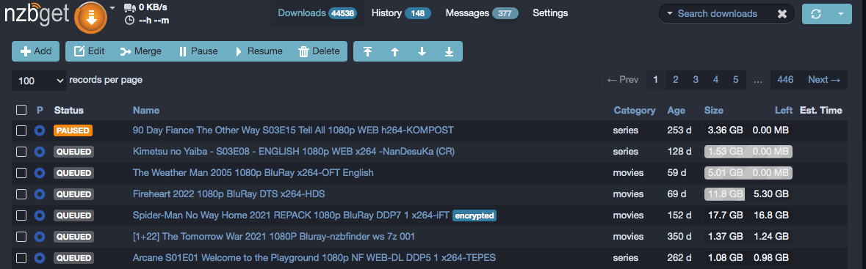Open The Tomorrow War 2021 download

[274, 237]
